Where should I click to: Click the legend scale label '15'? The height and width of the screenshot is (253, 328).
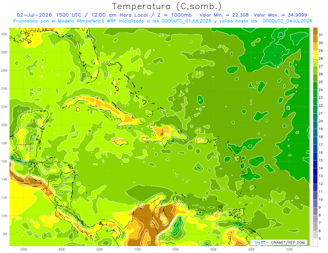click(x=321, y=160)
